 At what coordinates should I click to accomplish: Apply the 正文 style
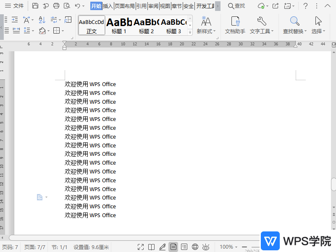92,25
